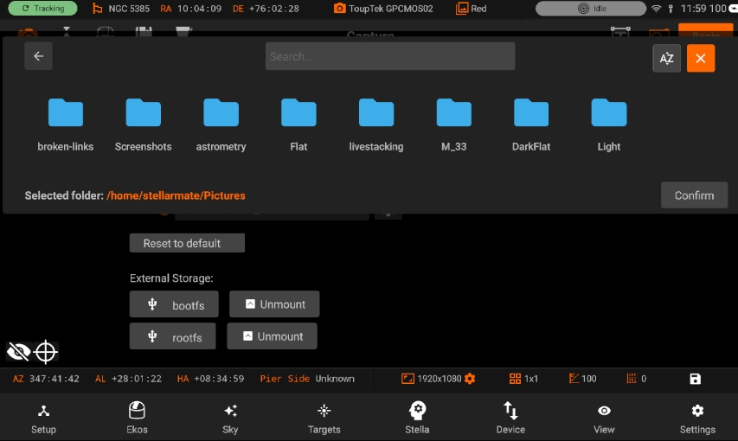The width and height of the screenshot is (738, 441).
Task: Click the ToupTek GPCMOS02 camera icon
Action: pos(339,9)
